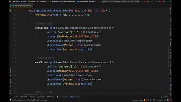Screen dimensions: 181x102
Task: Open the TODO tool window
Action: pos(24,97)
